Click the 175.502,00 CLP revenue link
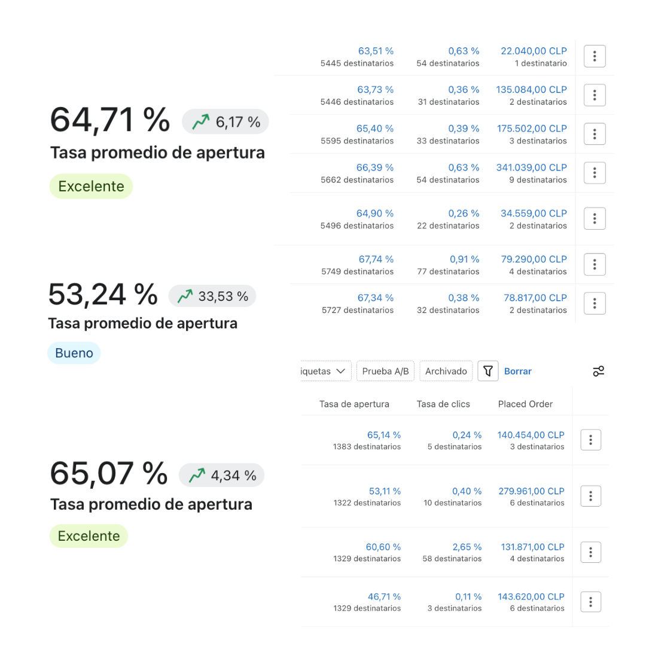646x646 pixels. [531, 129]
